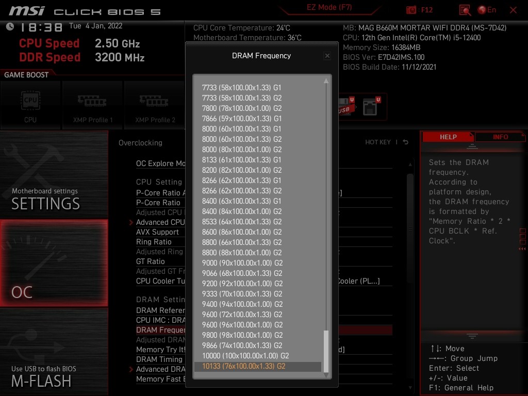Click the DRAM Frequency list scrollbar thumb

(x=326, y=351)
